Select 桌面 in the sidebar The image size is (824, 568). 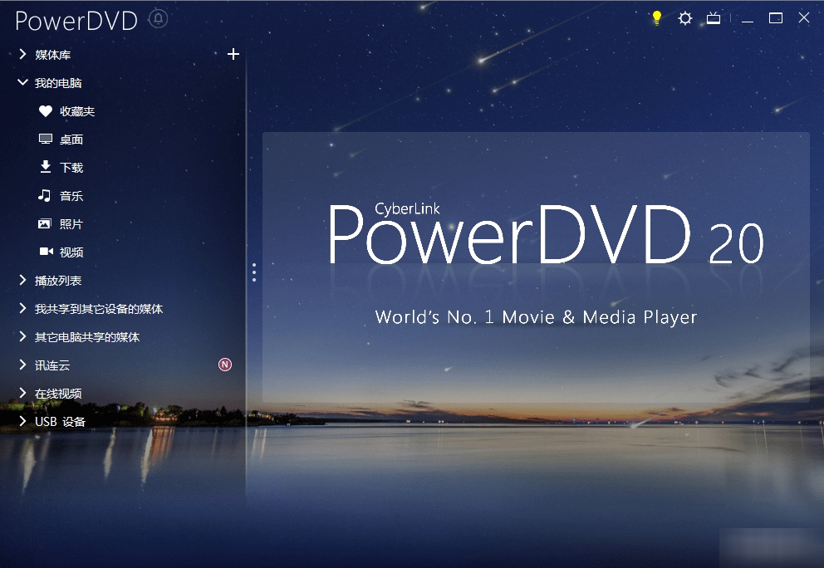71,140
